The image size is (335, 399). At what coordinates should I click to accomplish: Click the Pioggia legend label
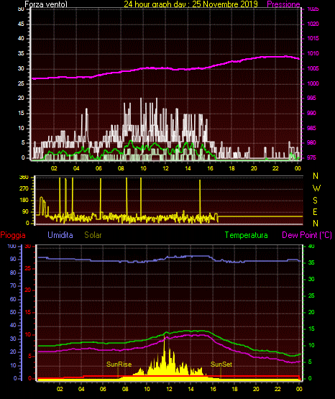(x=13, y=235)
